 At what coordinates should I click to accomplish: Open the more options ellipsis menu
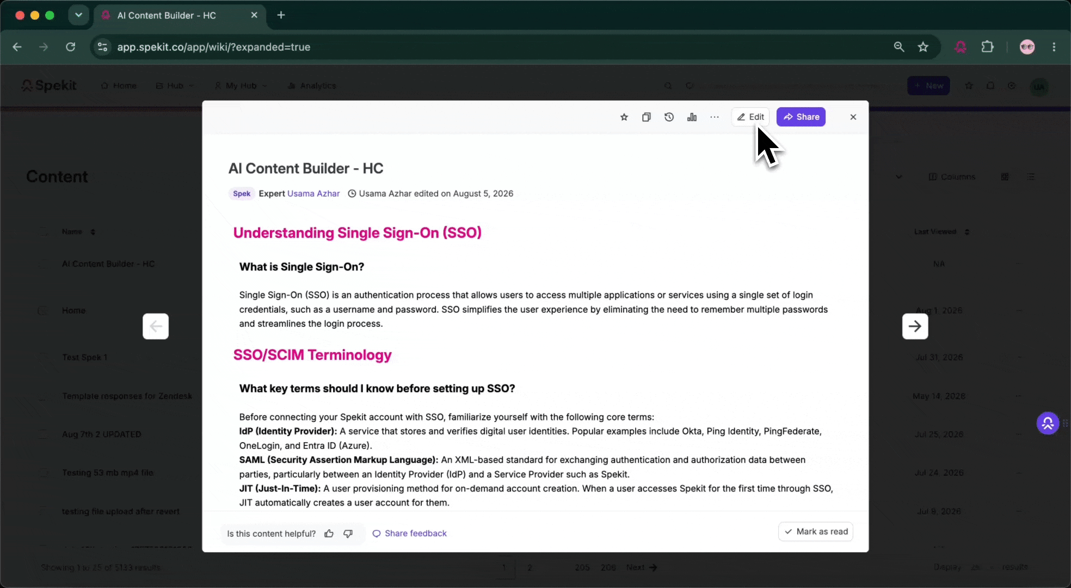(x=715, y=117)
